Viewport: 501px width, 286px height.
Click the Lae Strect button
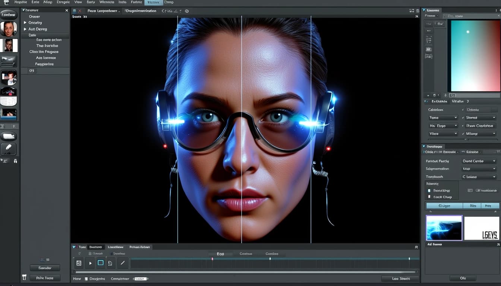400,279
